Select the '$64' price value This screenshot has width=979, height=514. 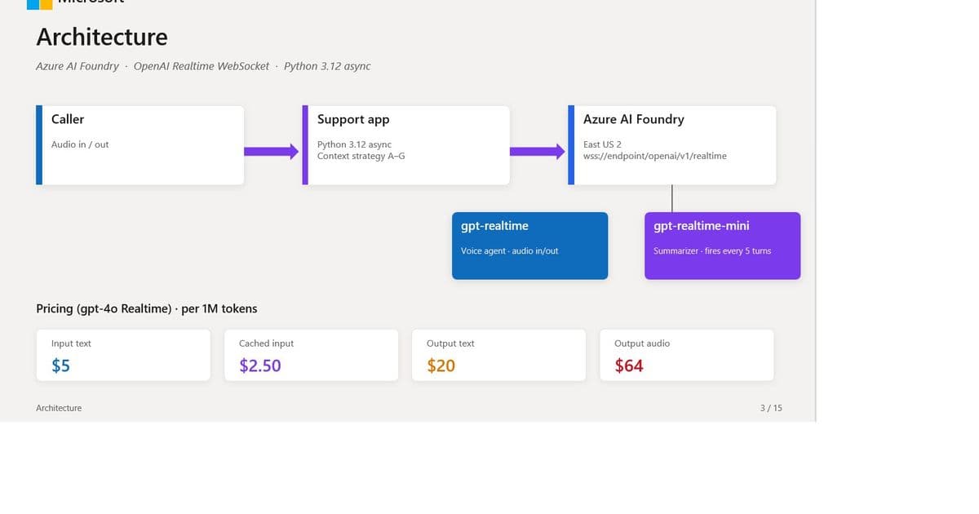[629, 366]
